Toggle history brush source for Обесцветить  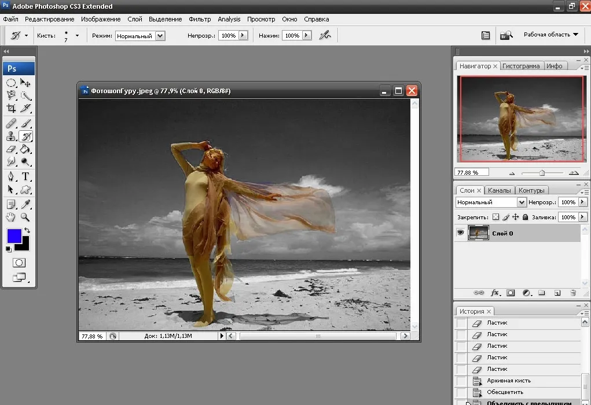pos(461,392)
